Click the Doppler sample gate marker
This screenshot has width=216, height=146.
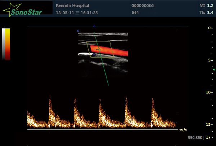pos(98,49)
